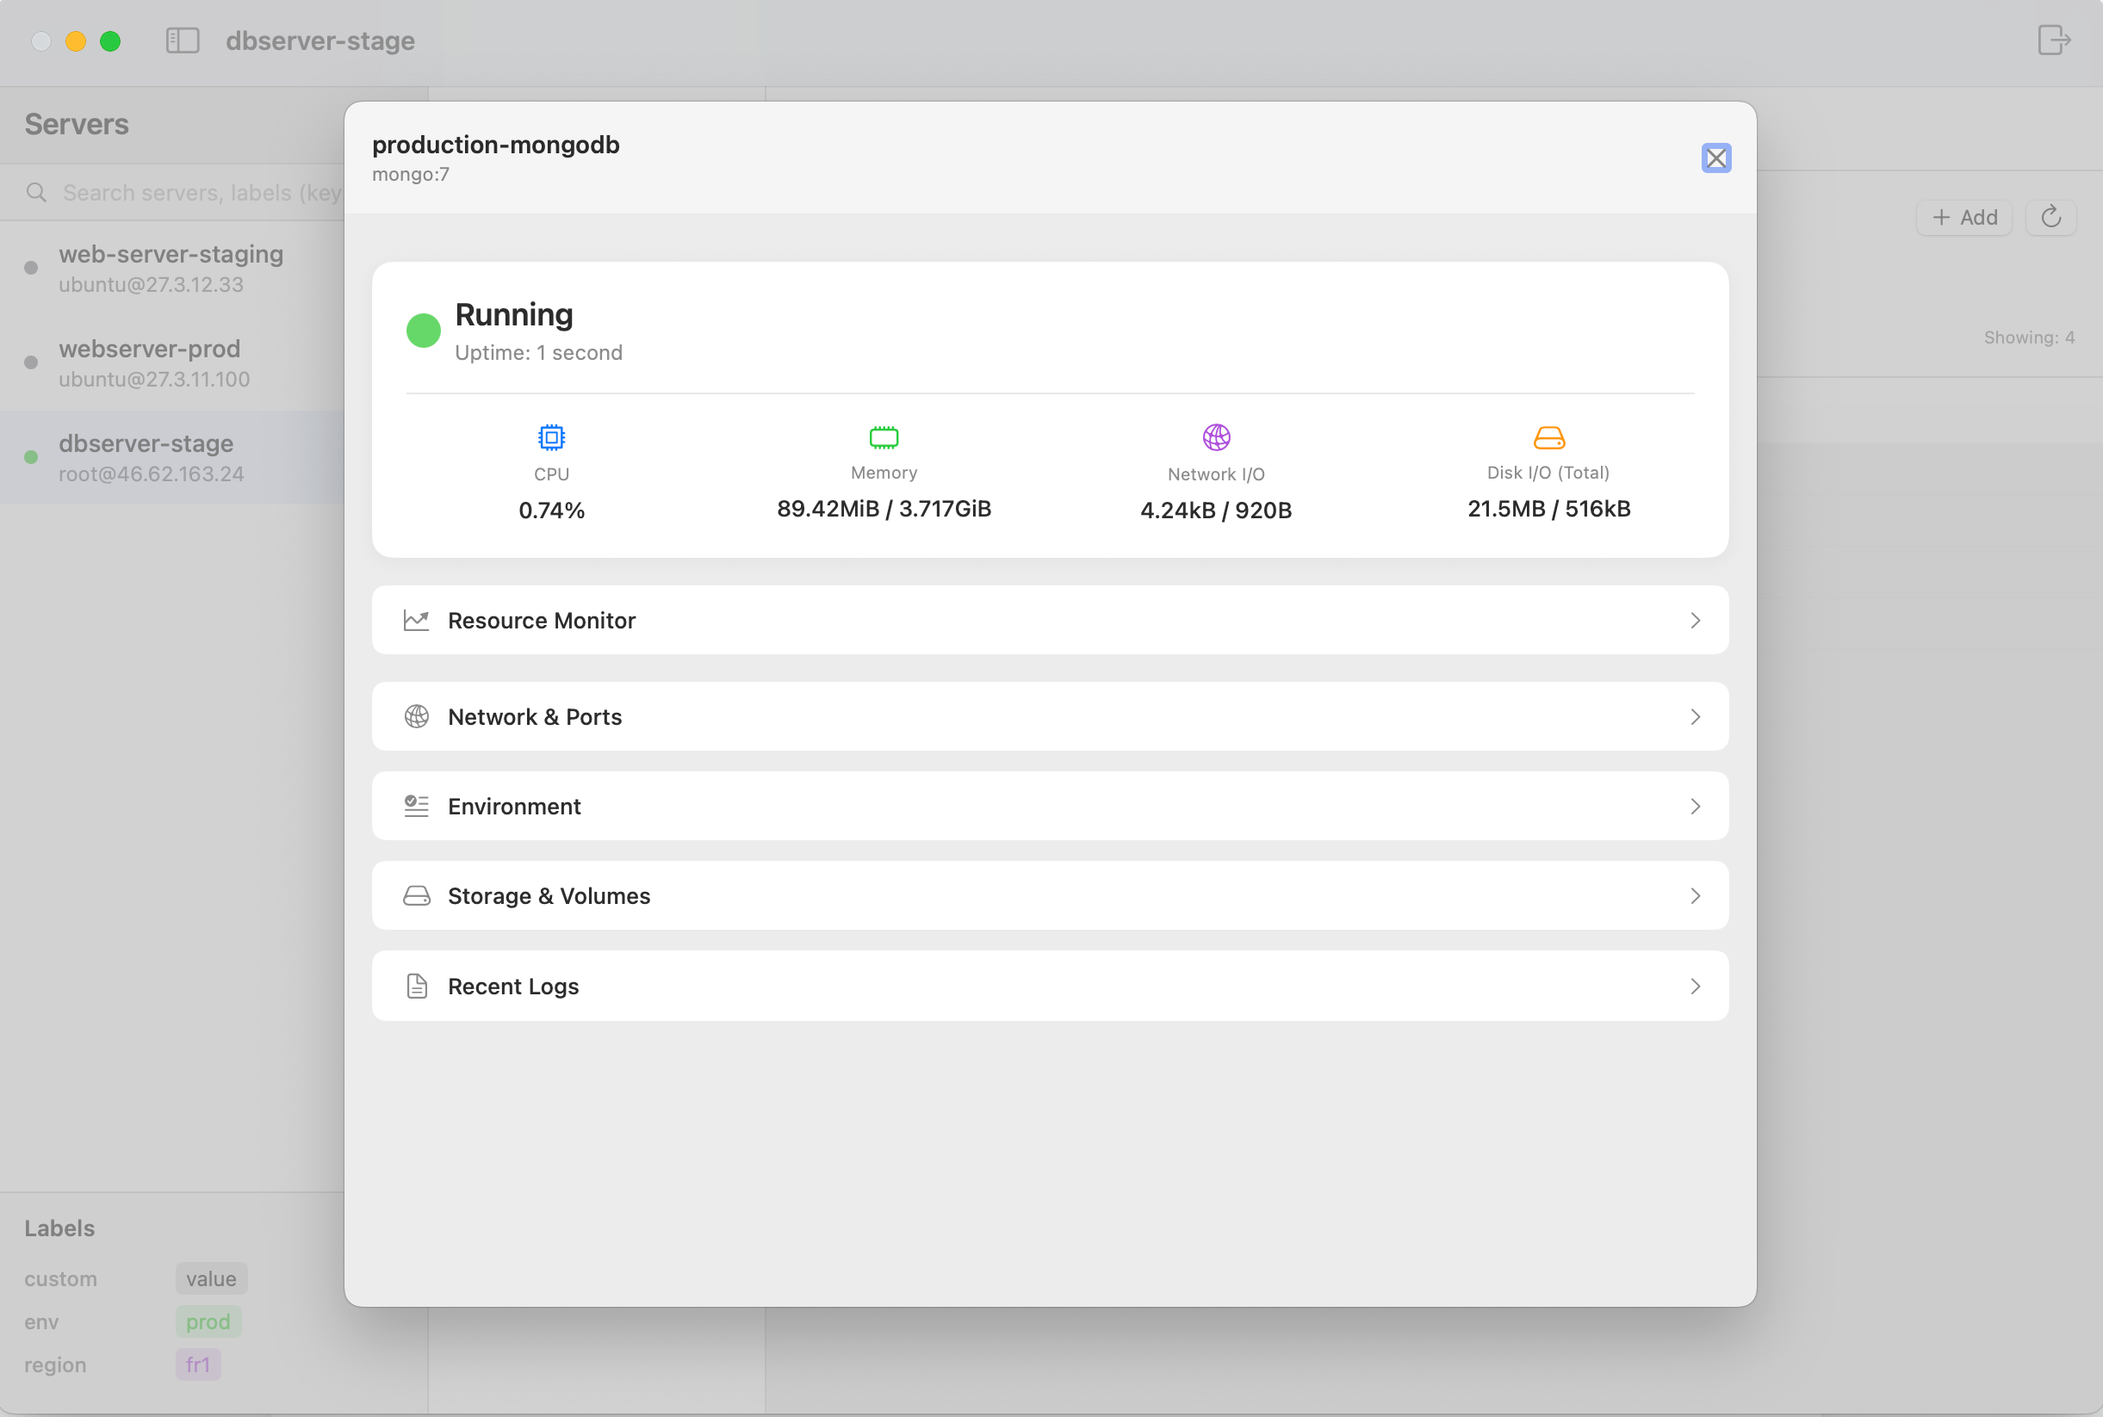Close the production-mongodb details dialog
2103x1417 pixels.
1715,158
